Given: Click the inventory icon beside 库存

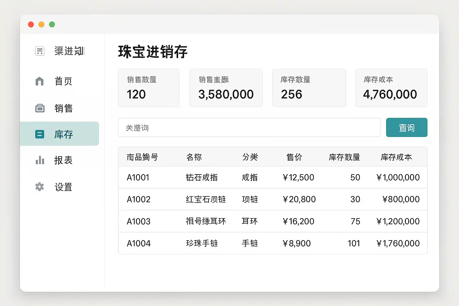Looking at the screenshot, I should pyautogui.click(x=40, y=134).
